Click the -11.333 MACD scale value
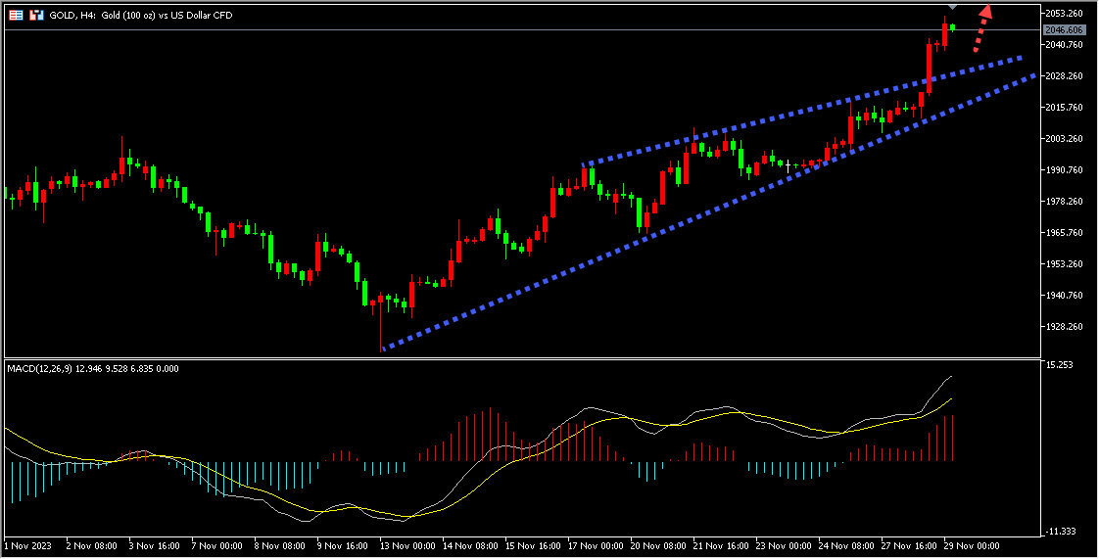Image resolution: width=1099 pixels, height=559 pixels. 1061,532
